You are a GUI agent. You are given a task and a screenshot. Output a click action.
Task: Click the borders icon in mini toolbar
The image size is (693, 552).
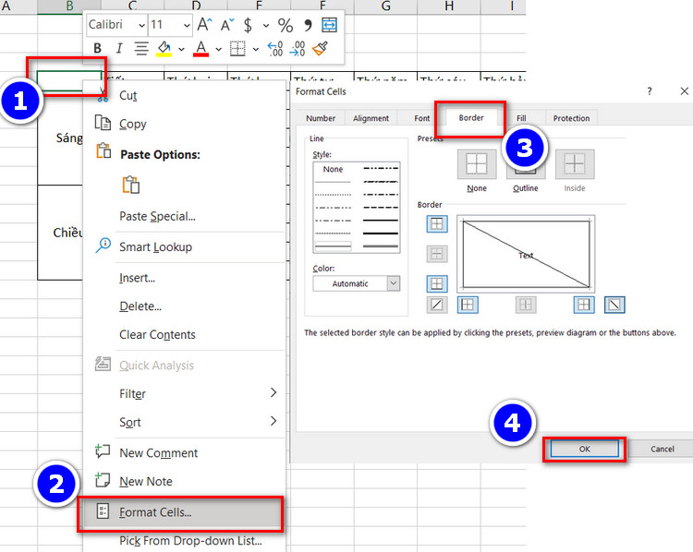[x=237, y=49]
